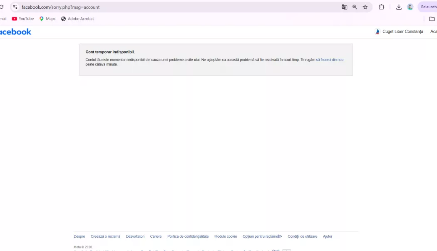Screen dimensions: 437x251
Task: Open the Adobe Acrobat bookmark
Action: (77, 19)
